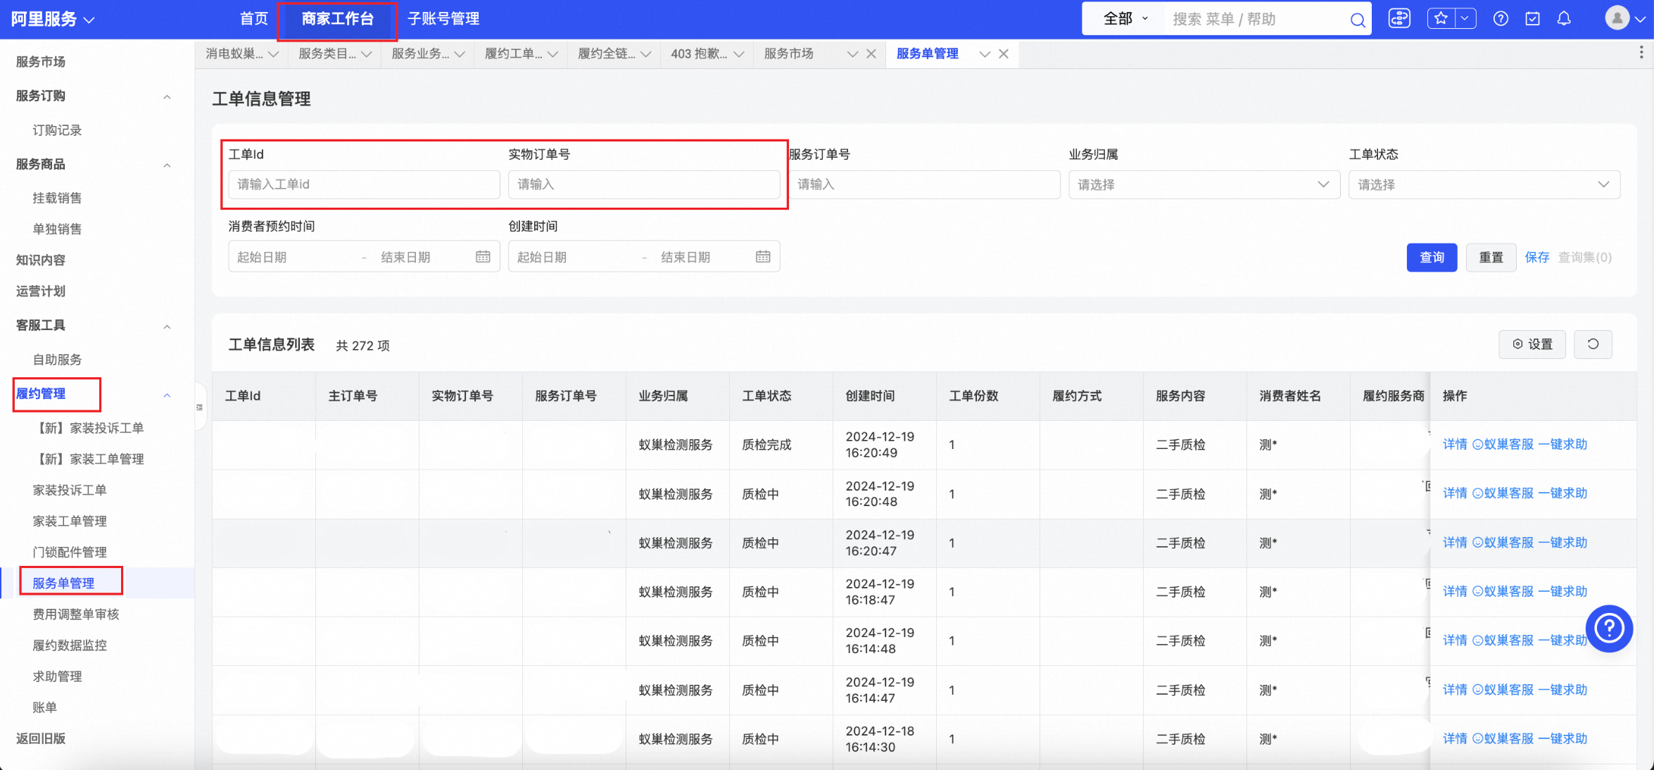Screen dimensions: 1654x770
Task: Click the search magnifier icon in top bar
Action: click(1358, 20)
